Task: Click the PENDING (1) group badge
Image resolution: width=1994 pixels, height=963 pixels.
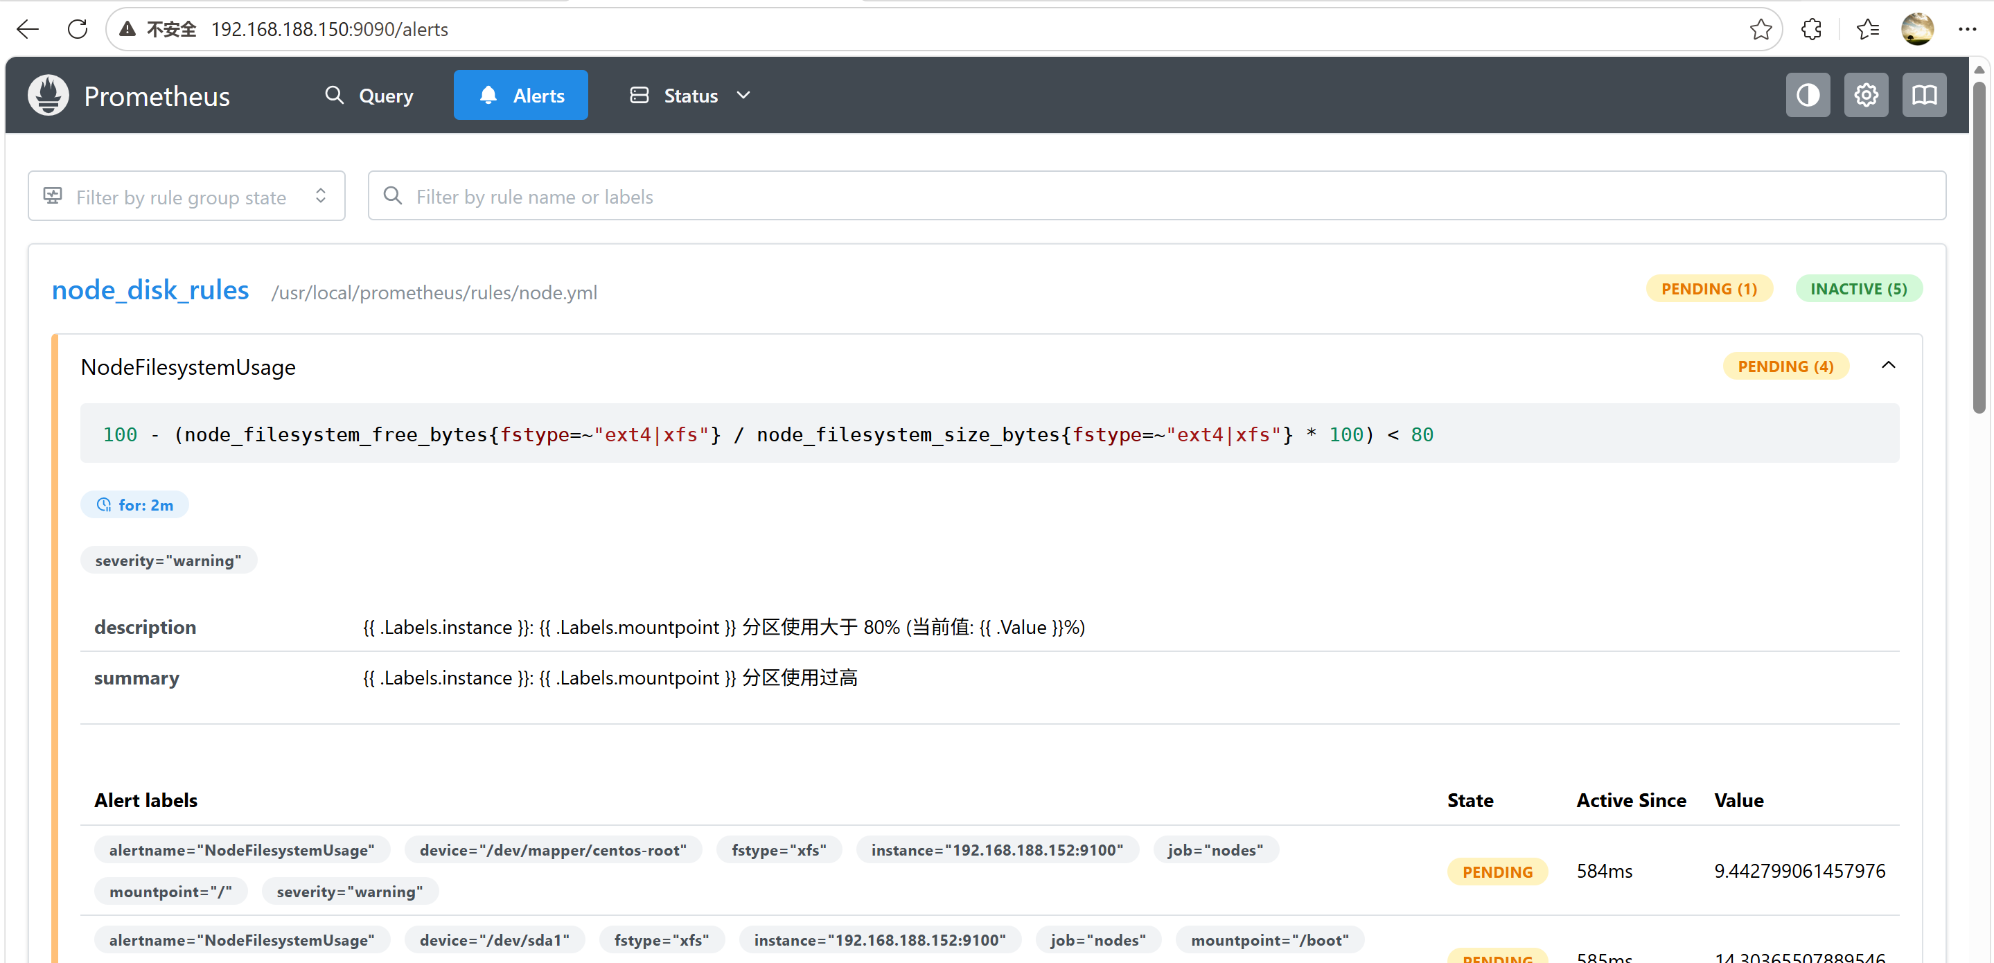Action: click(1709, 289)
